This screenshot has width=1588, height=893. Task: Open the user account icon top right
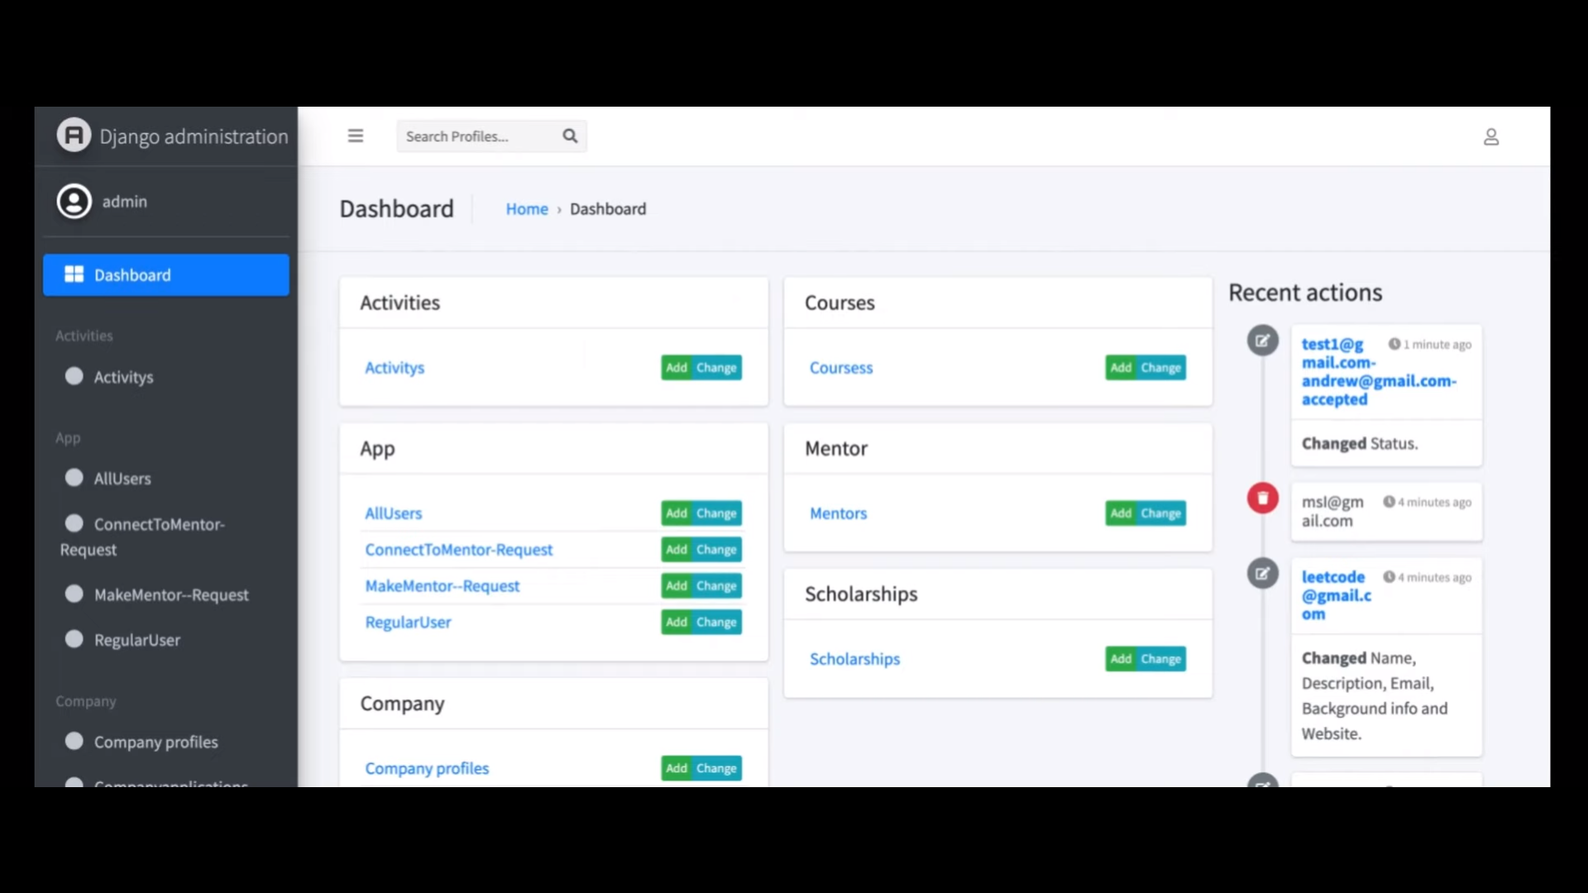[x=1491, y=136]
